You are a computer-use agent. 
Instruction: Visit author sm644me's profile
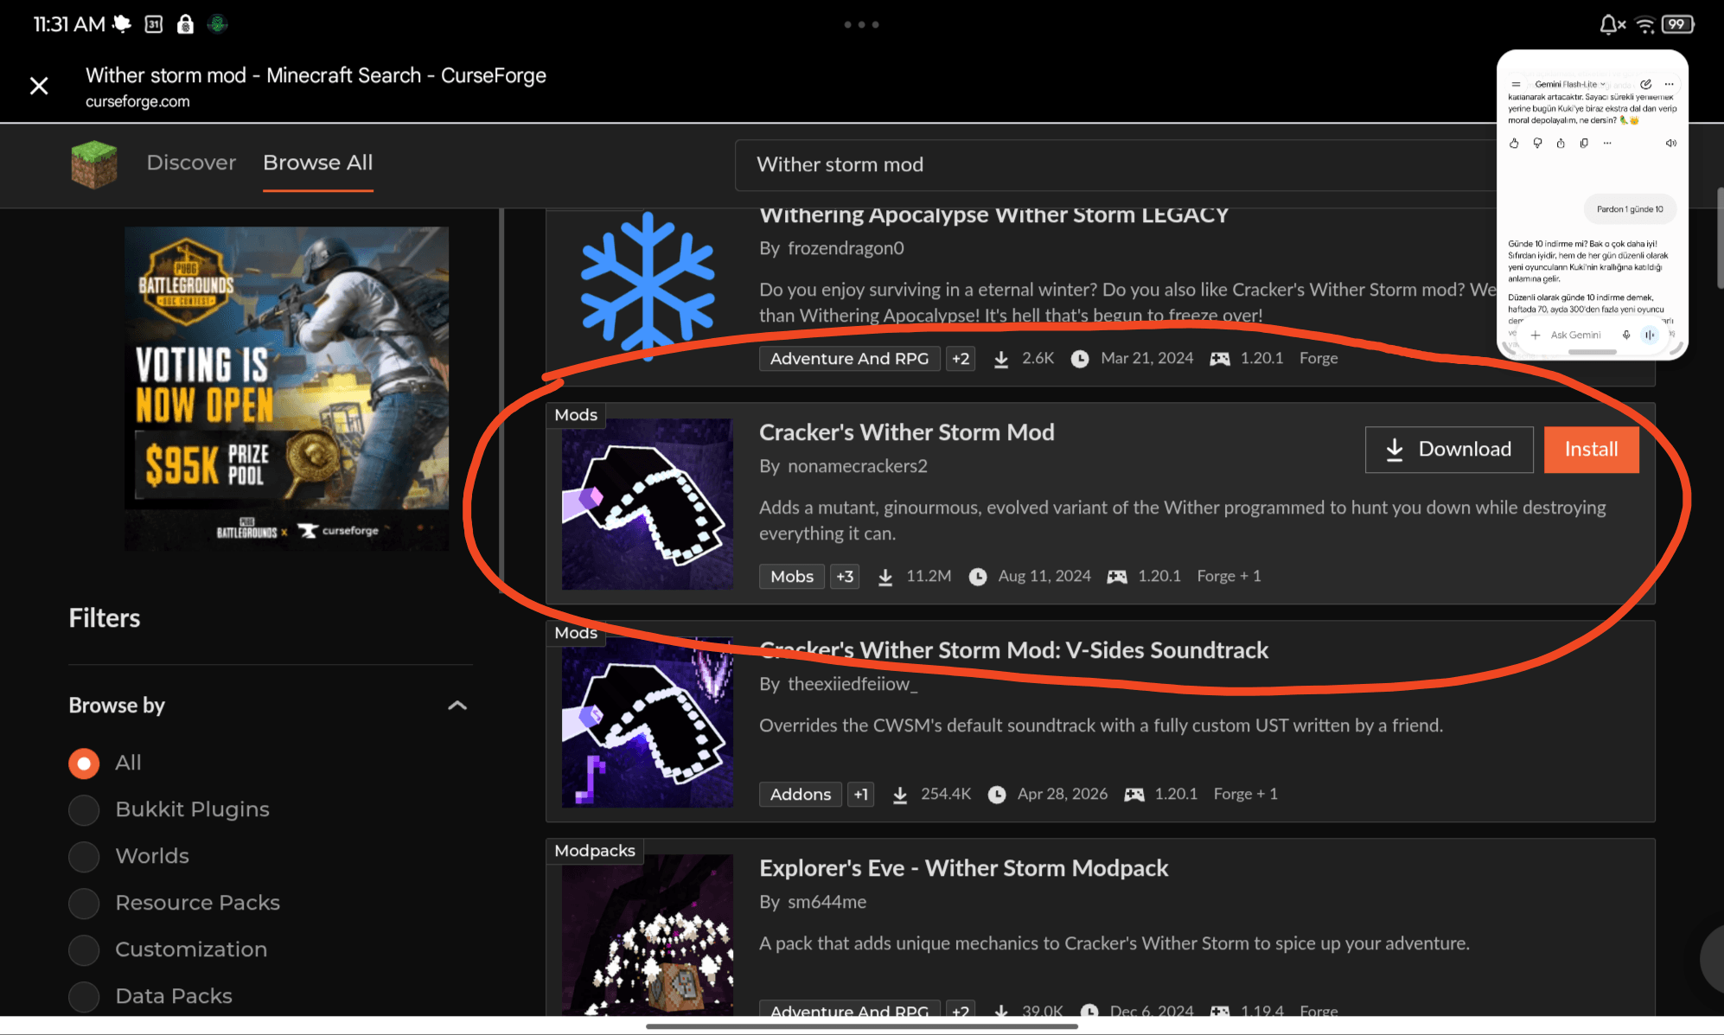827,902
